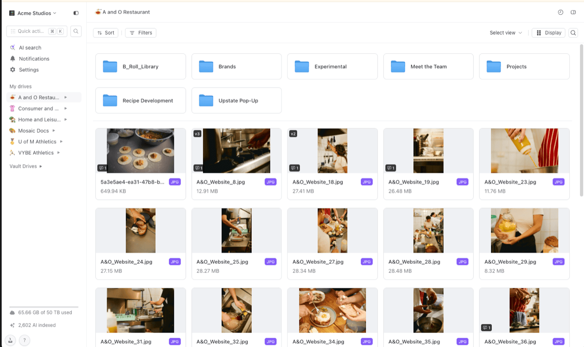Image resolution: width=584 pixels, height=347 pixels.
Task: Open the comment badge on A&O_Website_8.jpg
Action: pyautogui.click(x=198, y=168)
